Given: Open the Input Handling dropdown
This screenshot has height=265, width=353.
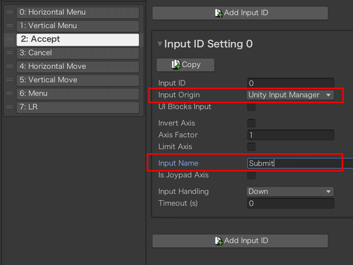Looking at the screenshot, I should click(x=290, y=191).
